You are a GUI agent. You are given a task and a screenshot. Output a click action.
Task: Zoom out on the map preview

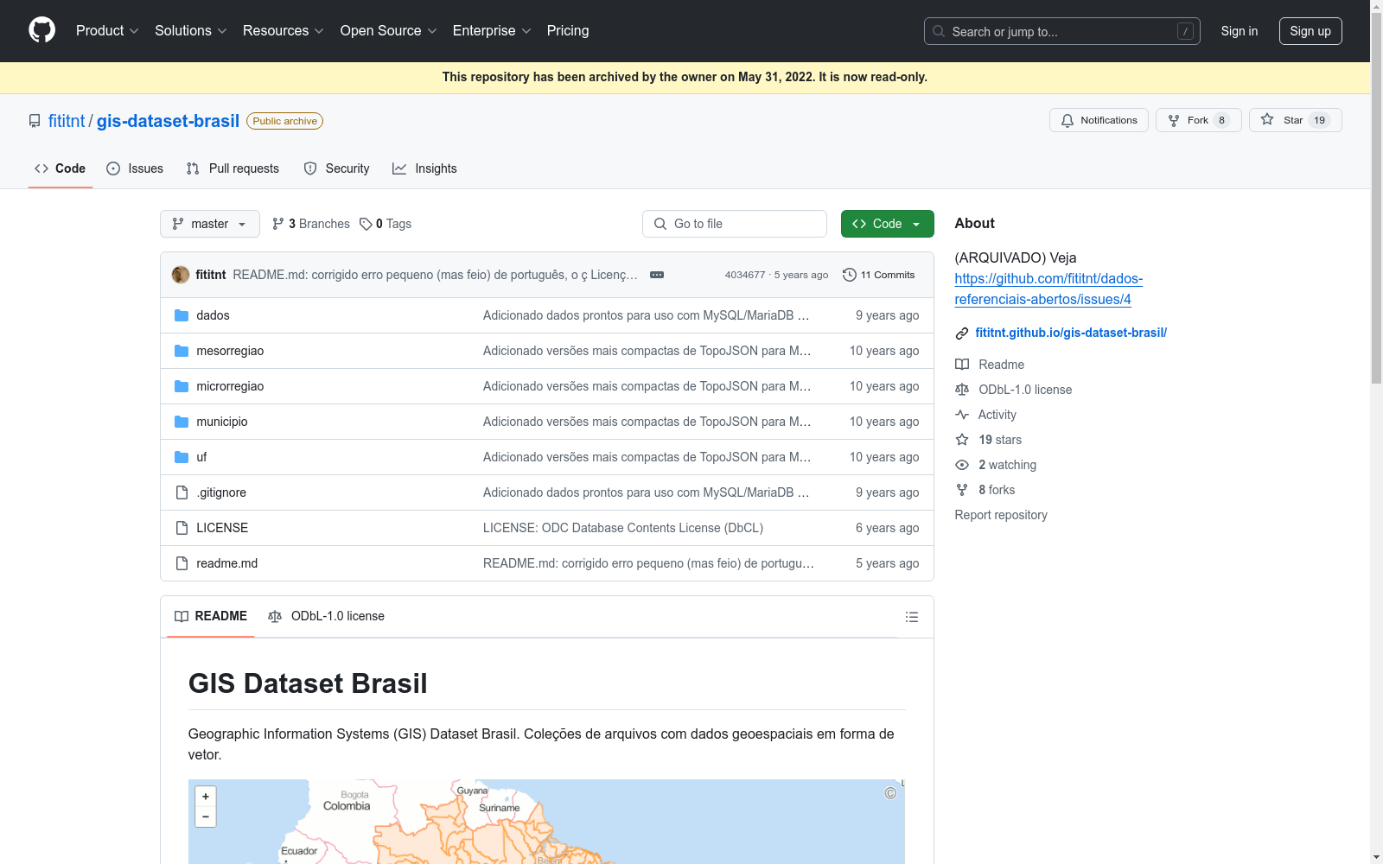pos(206,816)
